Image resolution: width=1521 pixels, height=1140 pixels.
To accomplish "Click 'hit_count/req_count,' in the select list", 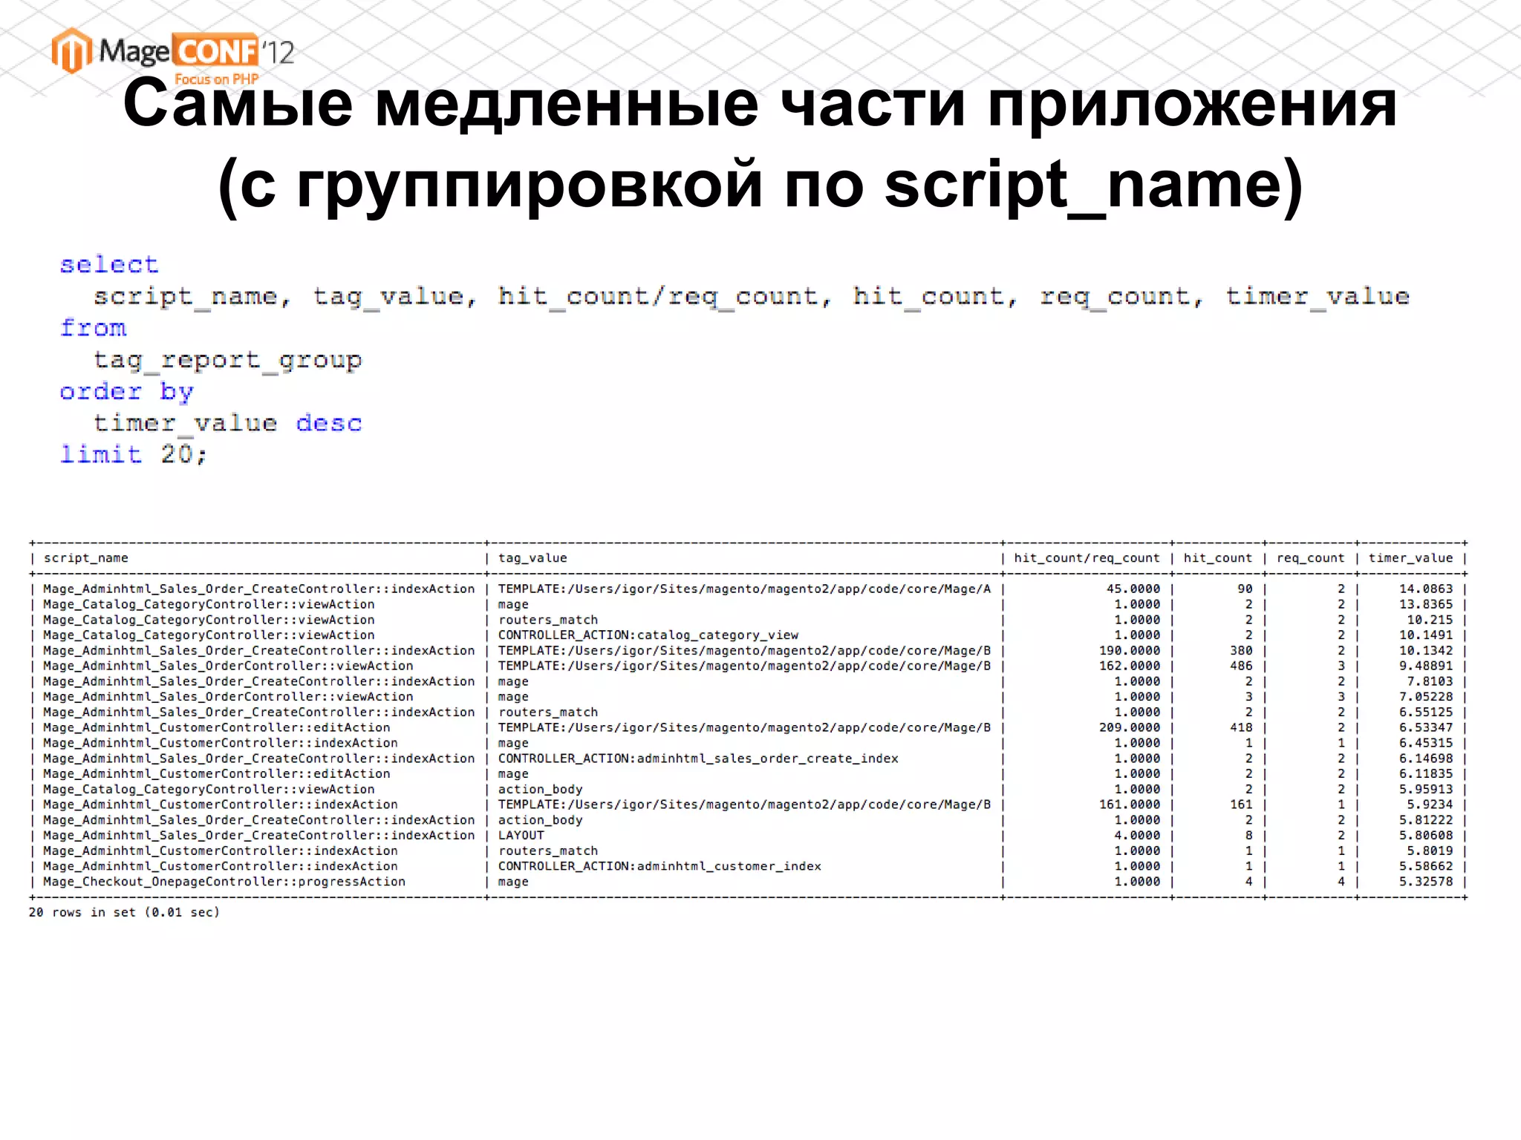I will (x=665, y=296).
